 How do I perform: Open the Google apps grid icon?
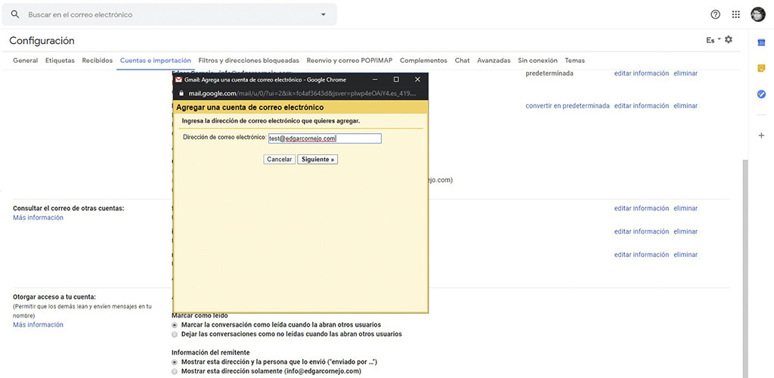pyautogui.click(x=736, y=15)
